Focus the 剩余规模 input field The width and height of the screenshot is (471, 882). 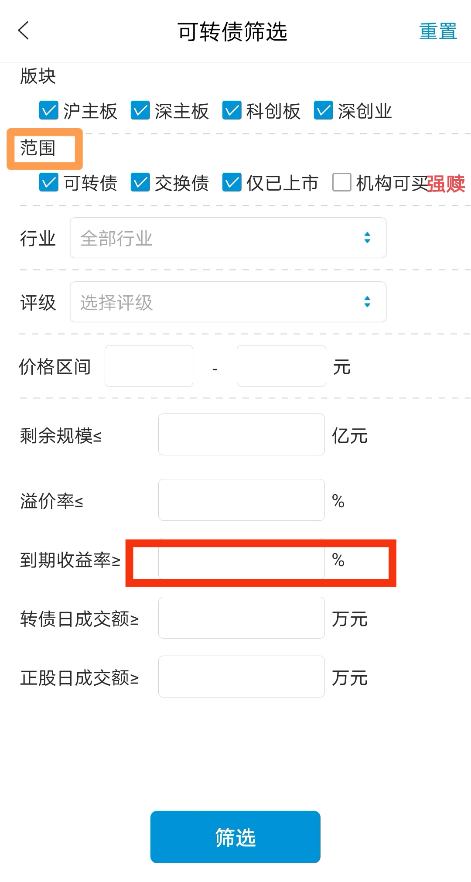[x=241, y=434]
